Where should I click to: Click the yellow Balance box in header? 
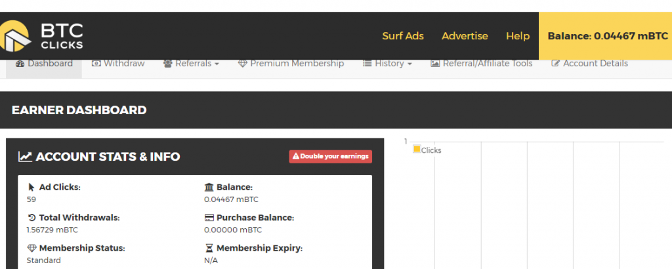(607, 36)
